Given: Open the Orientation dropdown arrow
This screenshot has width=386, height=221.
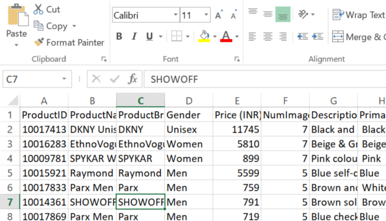Looking at the screenshot, I should coord(313,15).
